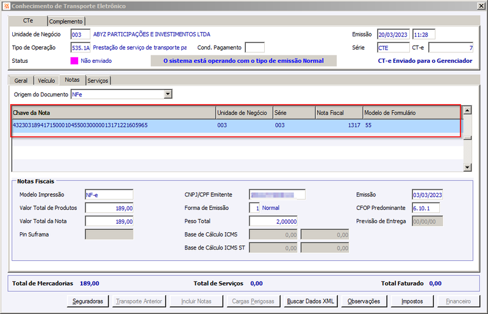Open the Serviços tab

point(98,80)
